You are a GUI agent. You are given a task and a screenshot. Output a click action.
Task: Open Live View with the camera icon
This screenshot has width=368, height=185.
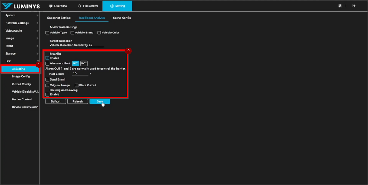(51, 6)
